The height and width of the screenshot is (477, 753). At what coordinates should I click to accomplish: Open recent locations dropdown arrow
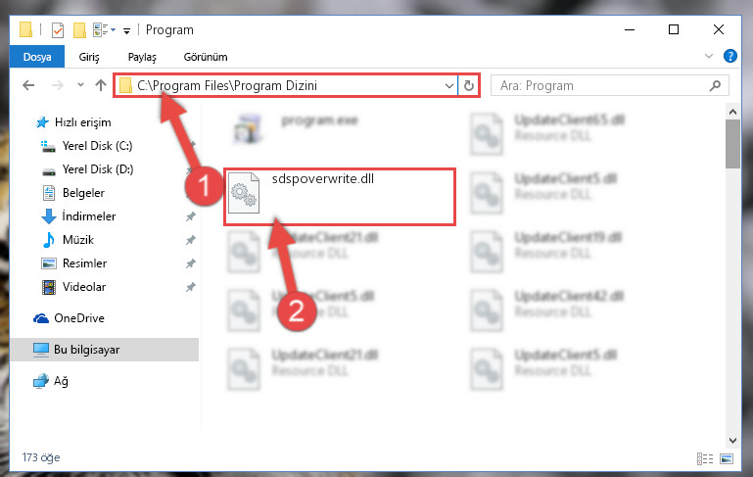80,85
